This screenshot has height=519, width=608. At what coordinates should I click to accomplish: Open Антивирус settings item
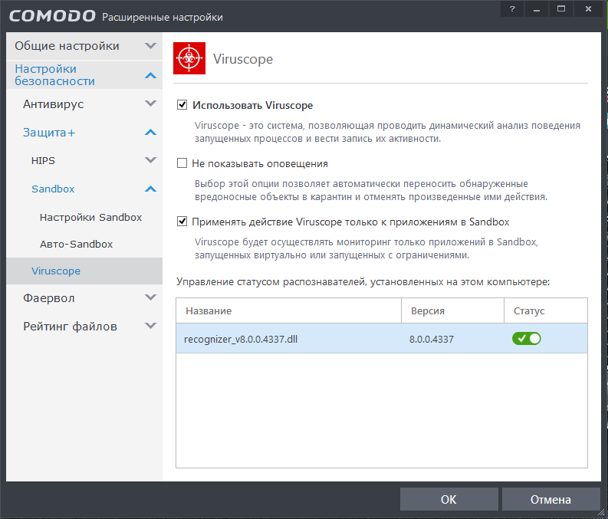click(x=84, y=104)
